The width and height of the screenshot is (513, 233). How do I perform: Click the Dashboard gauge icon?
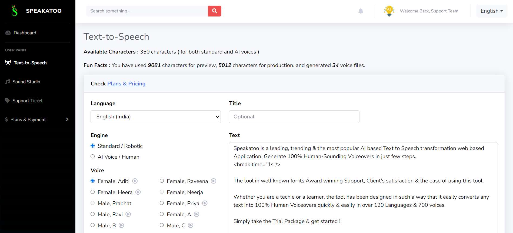[8, 33]
